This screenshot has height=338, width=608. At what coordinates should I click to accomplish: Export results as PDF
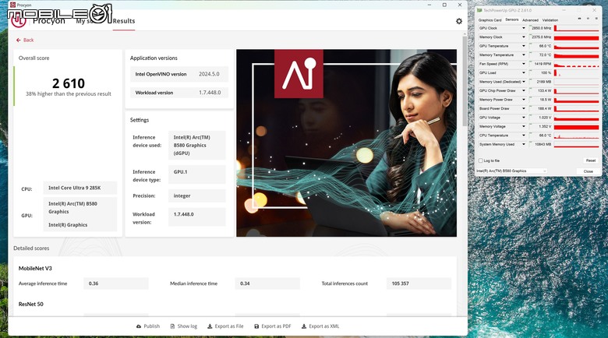click(273, 326)
